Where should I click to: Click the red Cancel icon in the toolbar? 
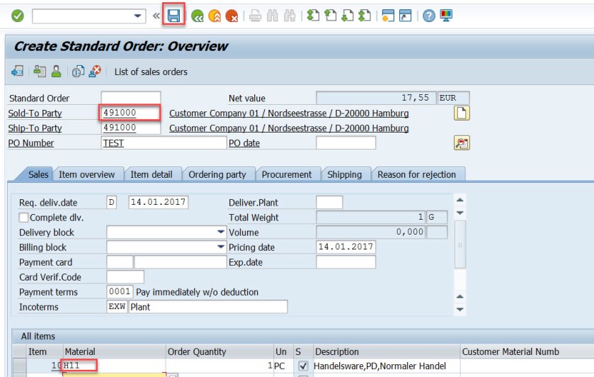[232, 16]
